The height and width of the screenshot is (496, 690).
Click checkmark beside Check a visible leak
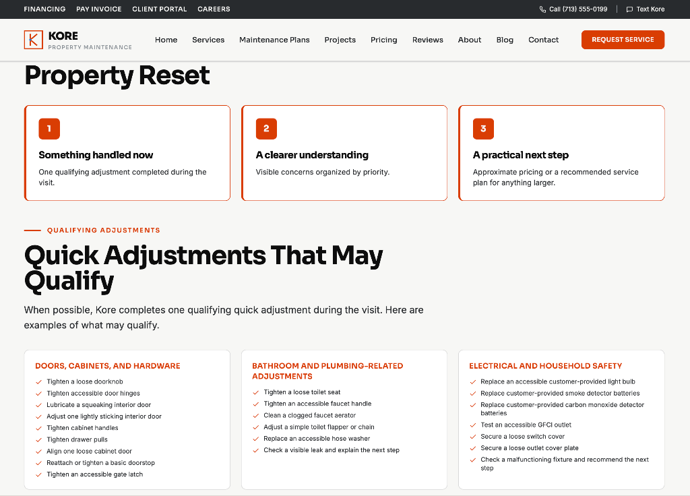point(255,450)
